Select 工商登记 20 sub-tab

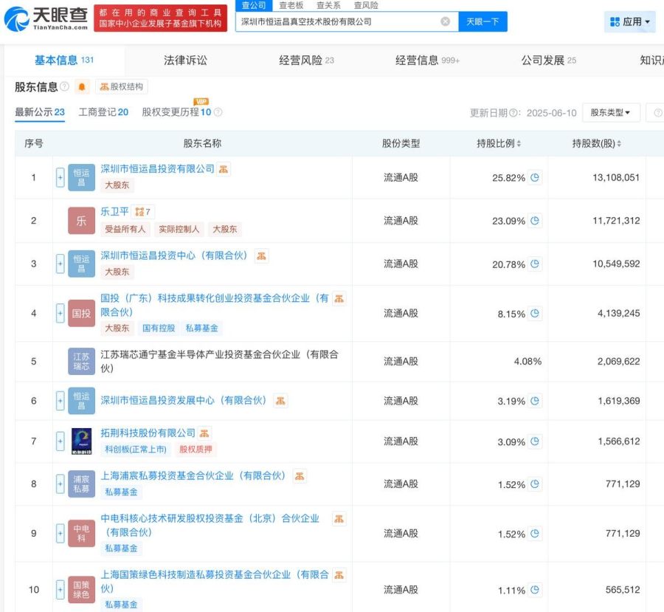[103, 112]
